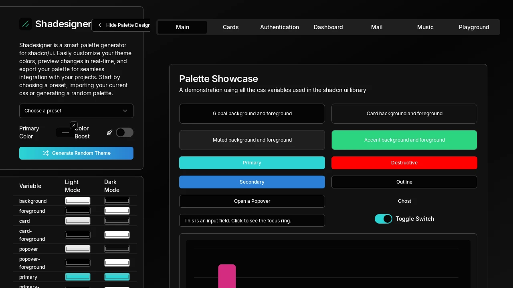Pick light mode popover color swatch

point(78,249)
